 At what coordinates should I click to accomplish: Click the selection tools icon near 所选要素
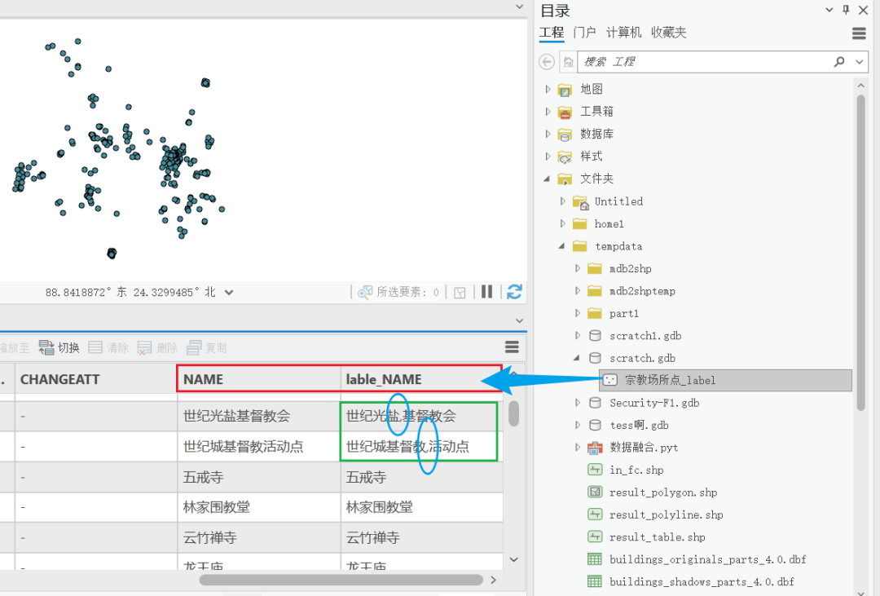coord(366,291)
